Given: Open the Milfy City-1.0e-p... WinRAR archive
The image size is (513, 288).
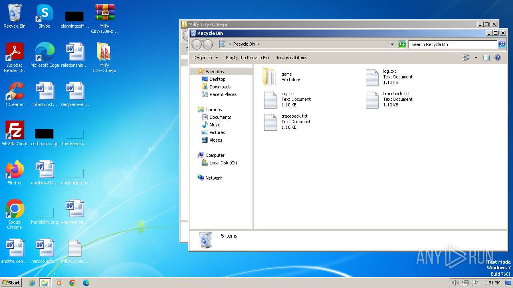Looking at the screenshot, I should [x=105, y=19].
